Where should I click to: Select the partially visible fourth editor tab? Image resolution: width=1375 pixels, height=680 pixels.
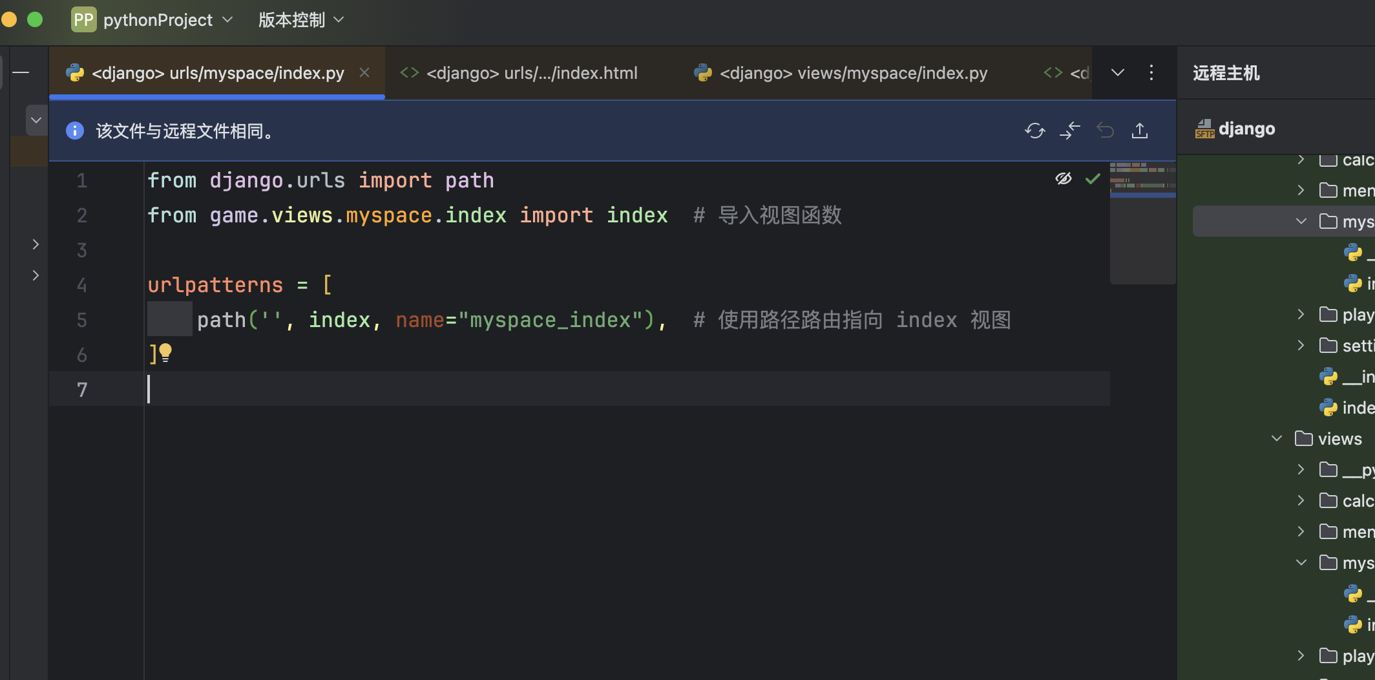[1067, 73]
